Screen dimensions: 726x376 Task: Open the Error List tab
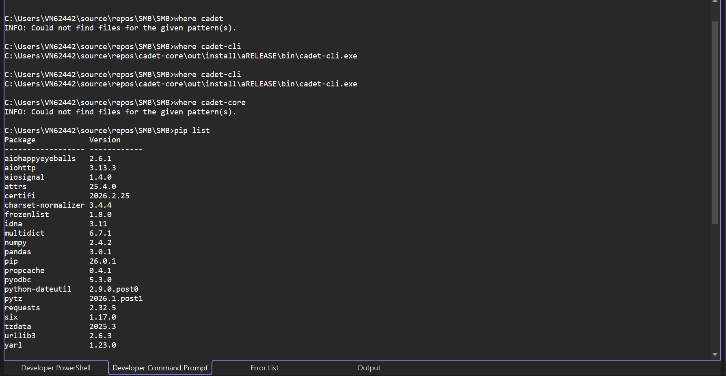[264, 368]
